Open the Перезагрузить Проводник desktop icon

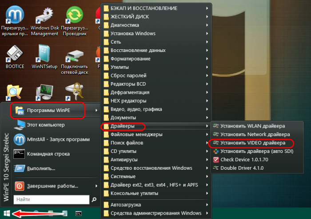point(75,15)
